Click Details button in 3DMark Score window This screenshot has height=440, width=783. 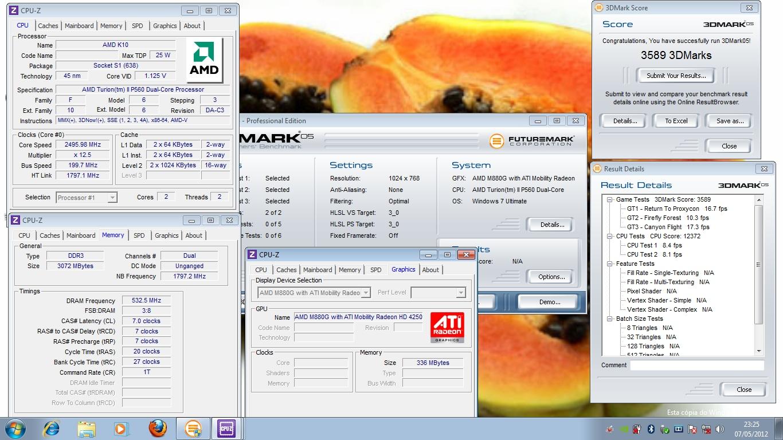tap(625, 121)
